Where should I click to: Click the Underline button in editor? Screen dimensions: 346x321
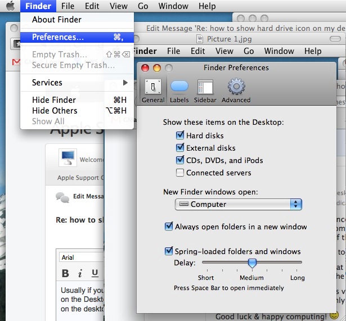click(x=95, y=273)
